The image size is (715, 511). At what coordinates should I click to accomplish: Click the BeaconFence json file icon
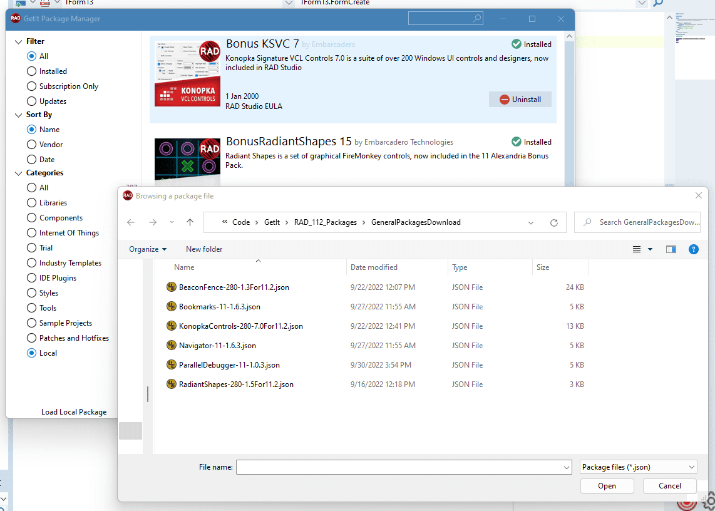point(172,287)
